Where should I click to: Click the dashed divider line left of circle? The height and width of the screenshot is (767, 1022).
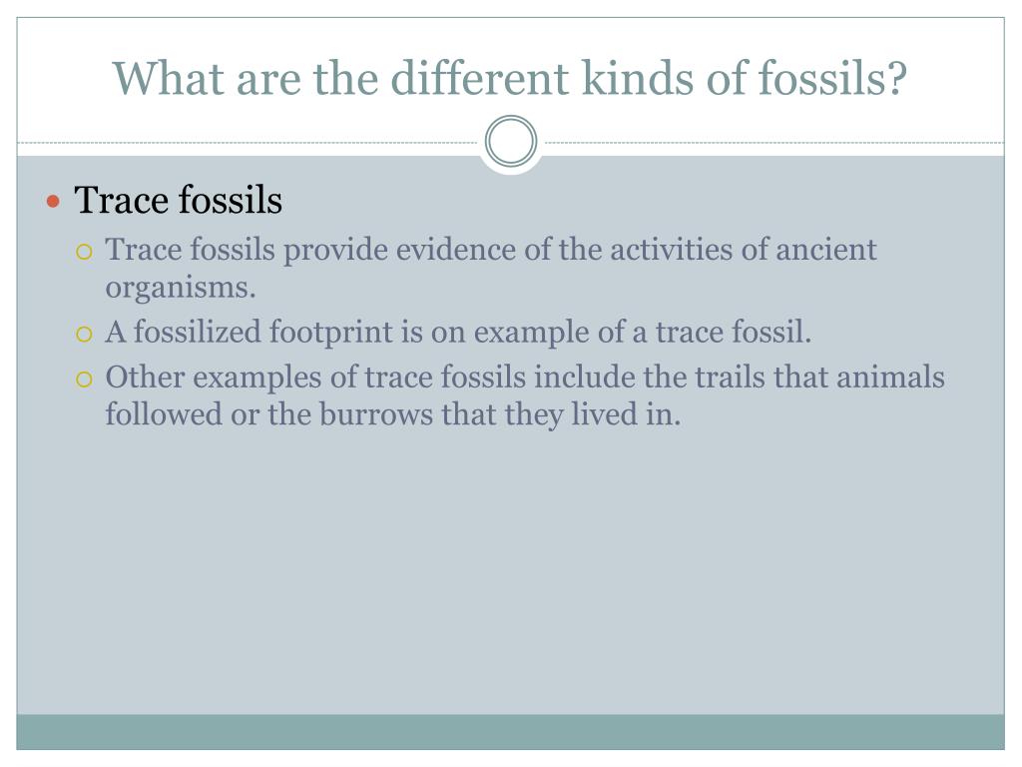point(248,142)
